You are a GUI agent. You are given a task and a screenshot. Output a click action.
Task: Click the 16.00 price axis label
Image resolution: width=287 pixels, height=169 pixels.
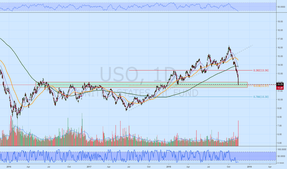click(280, 48)
